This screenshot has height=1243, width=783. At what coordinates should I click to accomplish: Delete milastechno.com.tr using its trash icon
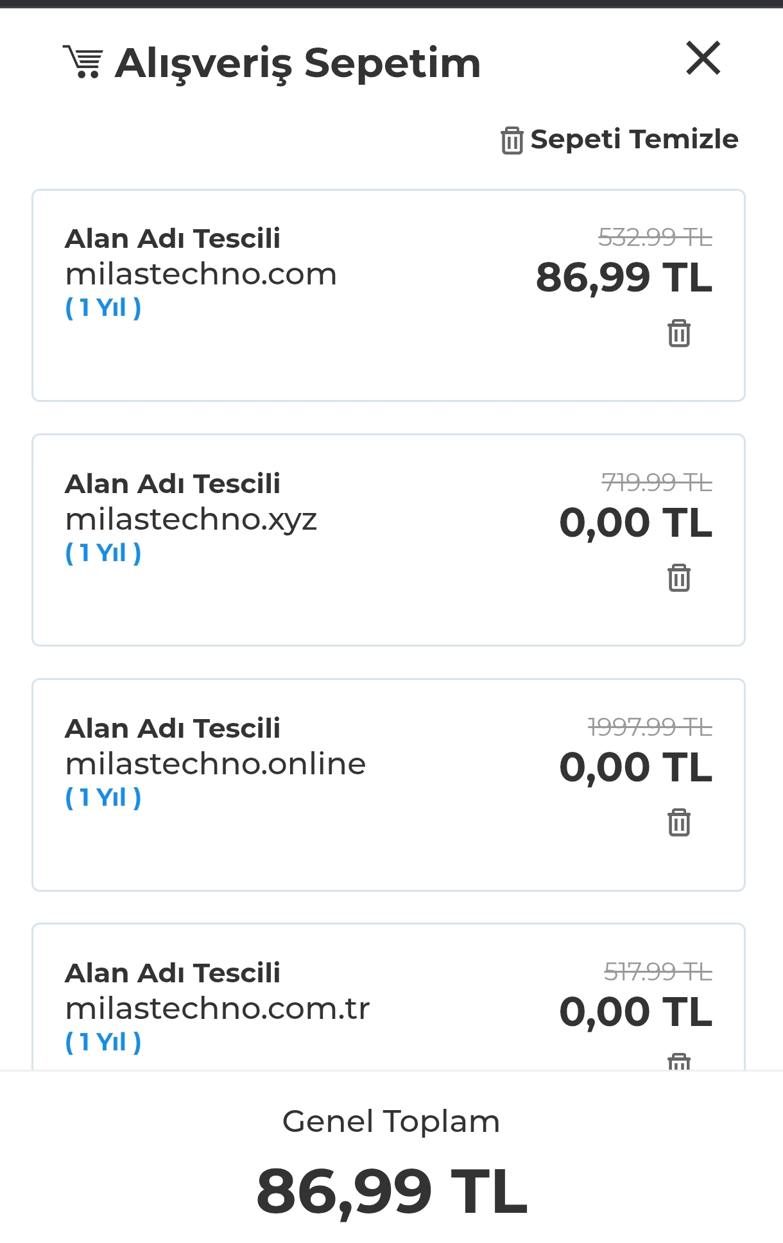[x=678, y=1061]
